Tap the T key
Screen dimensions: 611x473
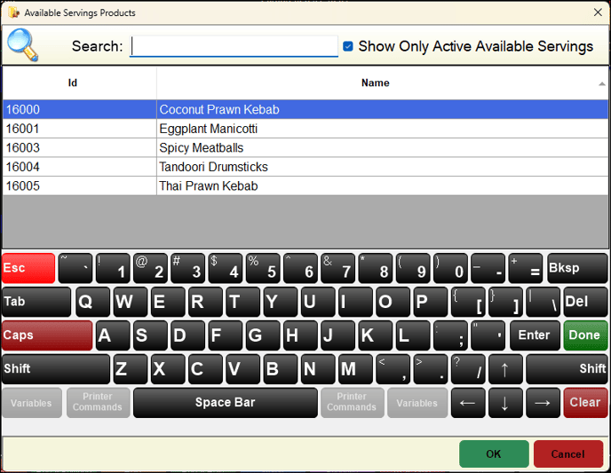pyautogui.click(x=243, y=302)
